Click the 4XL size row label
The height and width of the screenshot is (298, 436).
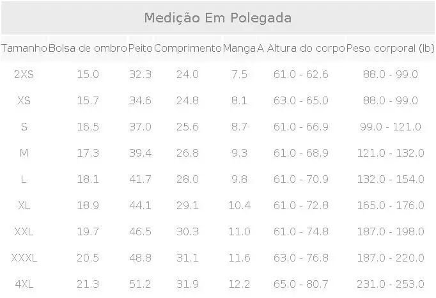tap(24, 284)
